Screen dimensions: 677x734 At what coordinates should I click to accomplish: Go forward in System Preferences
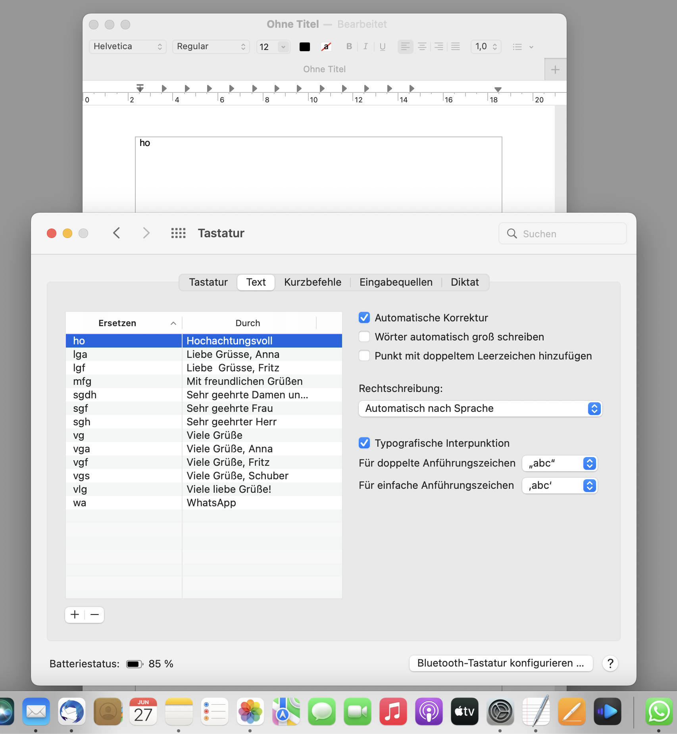(x=146, y=233)
